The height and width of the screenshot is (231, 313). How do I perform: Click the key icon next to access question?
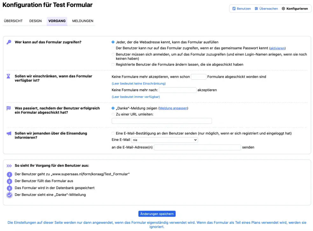point(9,42)
